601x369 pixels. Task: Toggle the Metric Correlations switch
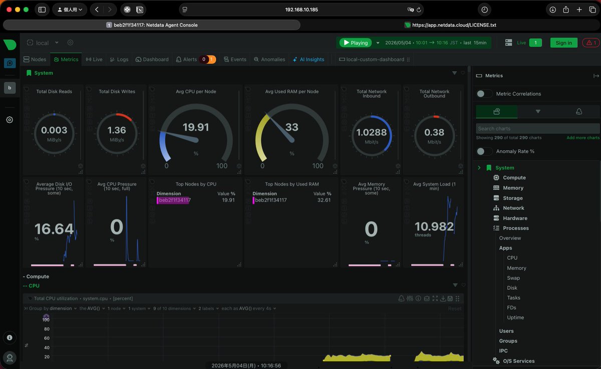click(484, 94)
